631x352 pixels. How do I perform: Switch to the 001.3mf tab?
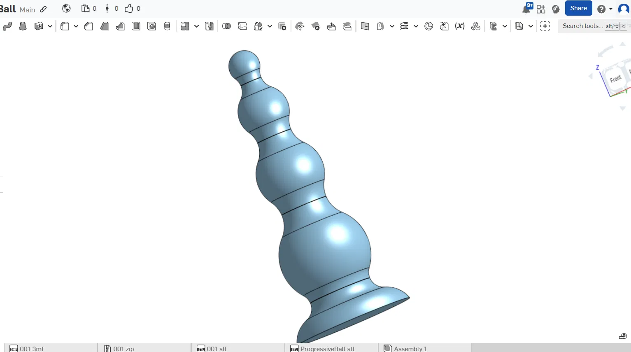coord(51,348)
